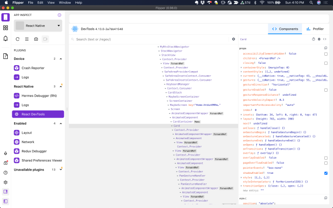Viewport: 333px width, 208px height.
Task: Start screen recording with video icon
Action: [45, 39]
